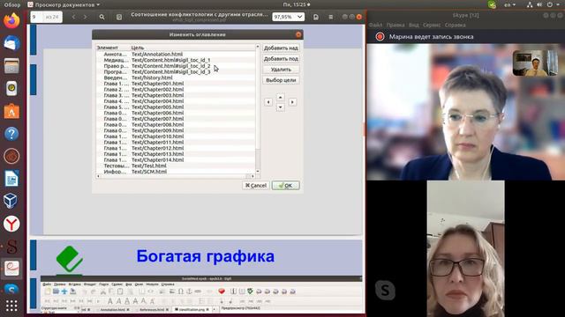Open power menu in top panel
The width and height of the screenshot is (565, 317).
coord(550,4)
